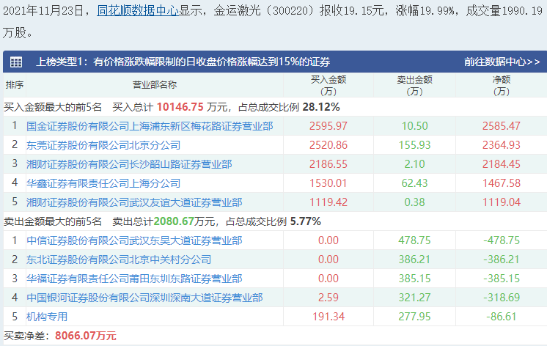Click the table grid icon in header
The image size is (547, 346).
[15, 62]
